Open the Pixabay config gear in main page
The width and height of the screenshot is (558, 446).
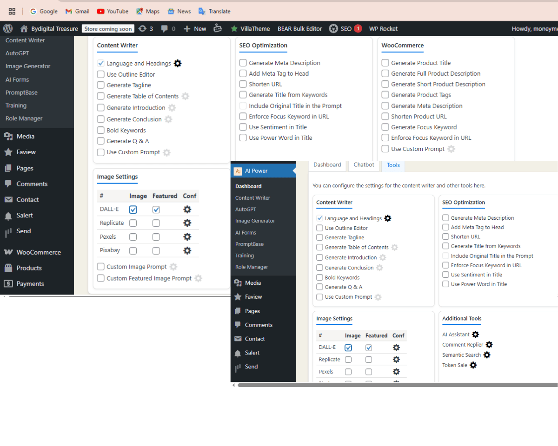tap(187, 250)
